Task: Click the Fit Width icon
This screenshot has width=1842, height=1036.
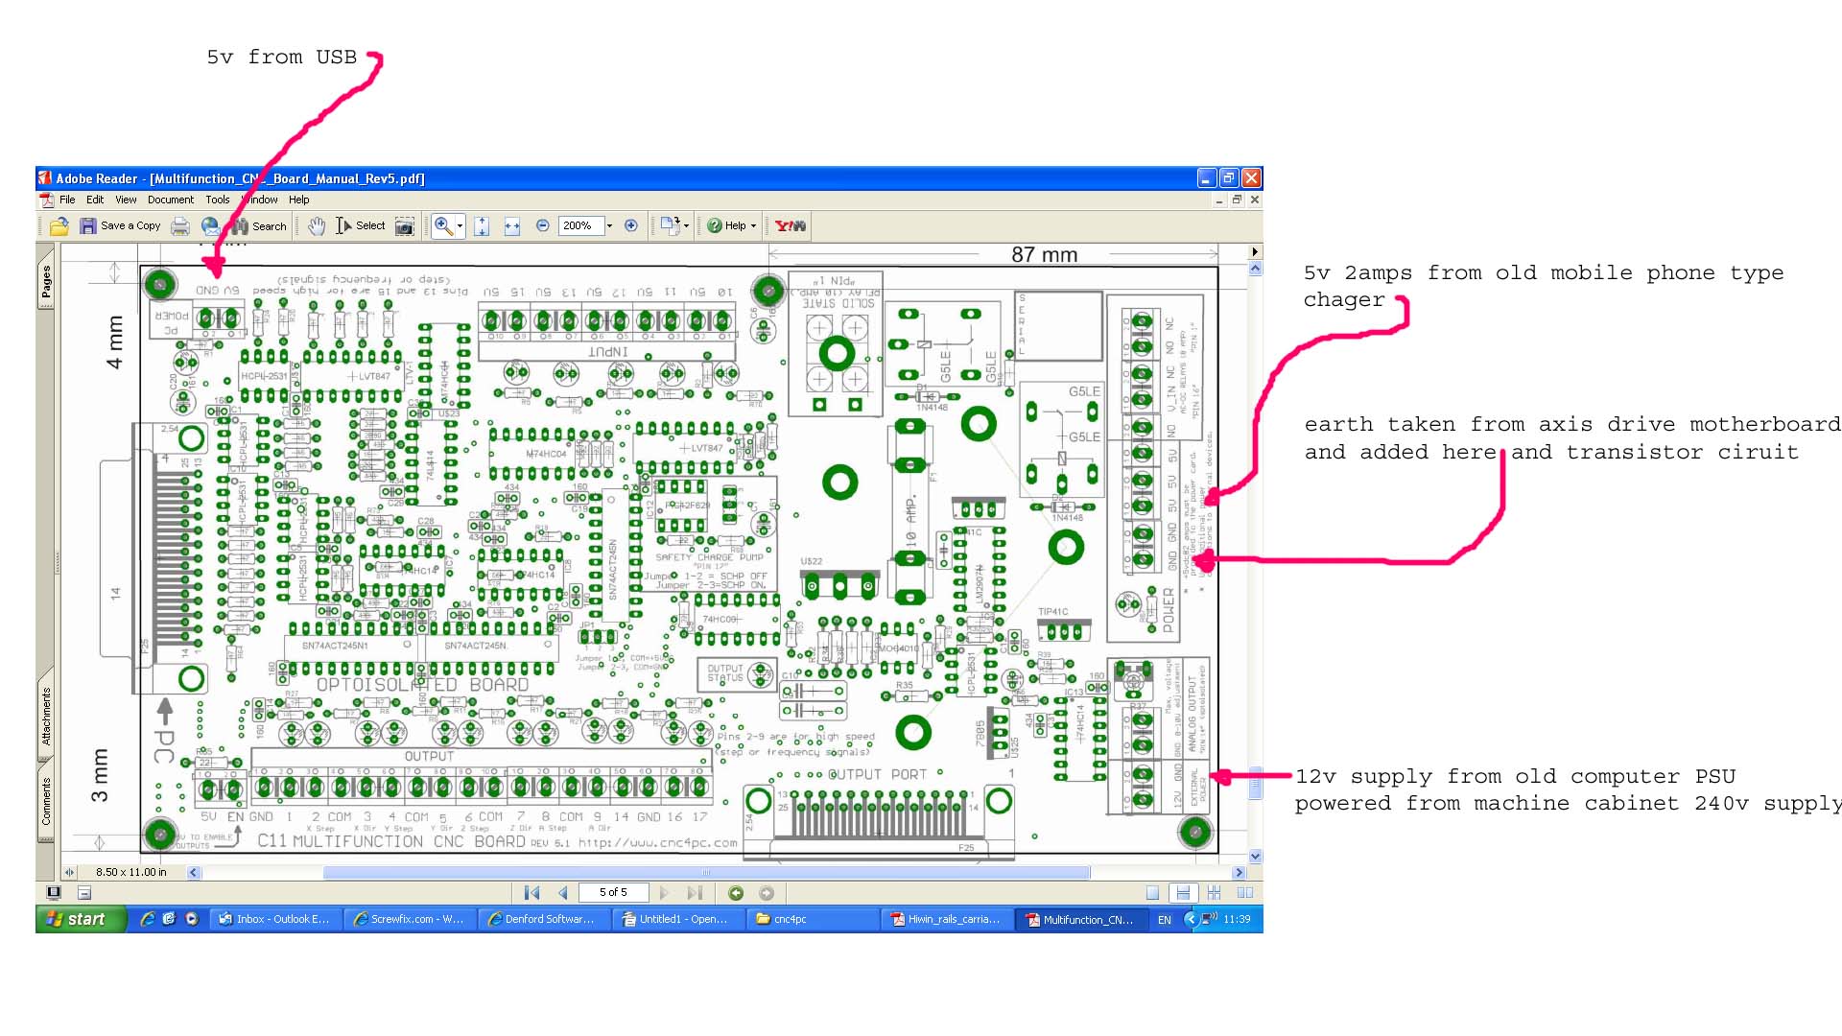Action: (x=512, y=226)
